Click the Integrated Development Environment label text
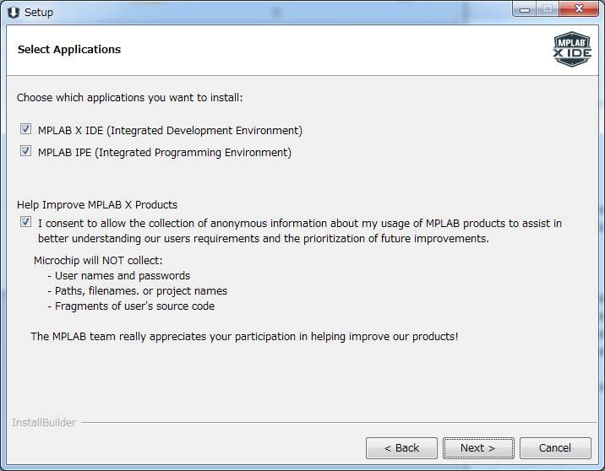The width and height of the screenshot is (605, 471). click(x=170, y=131)
